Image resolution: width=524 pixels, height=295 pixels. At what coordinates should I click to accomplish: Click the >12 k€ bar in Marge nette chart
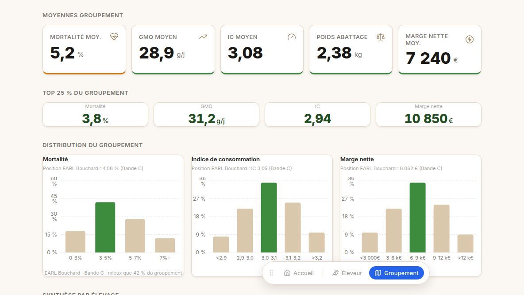pos(466,244)
